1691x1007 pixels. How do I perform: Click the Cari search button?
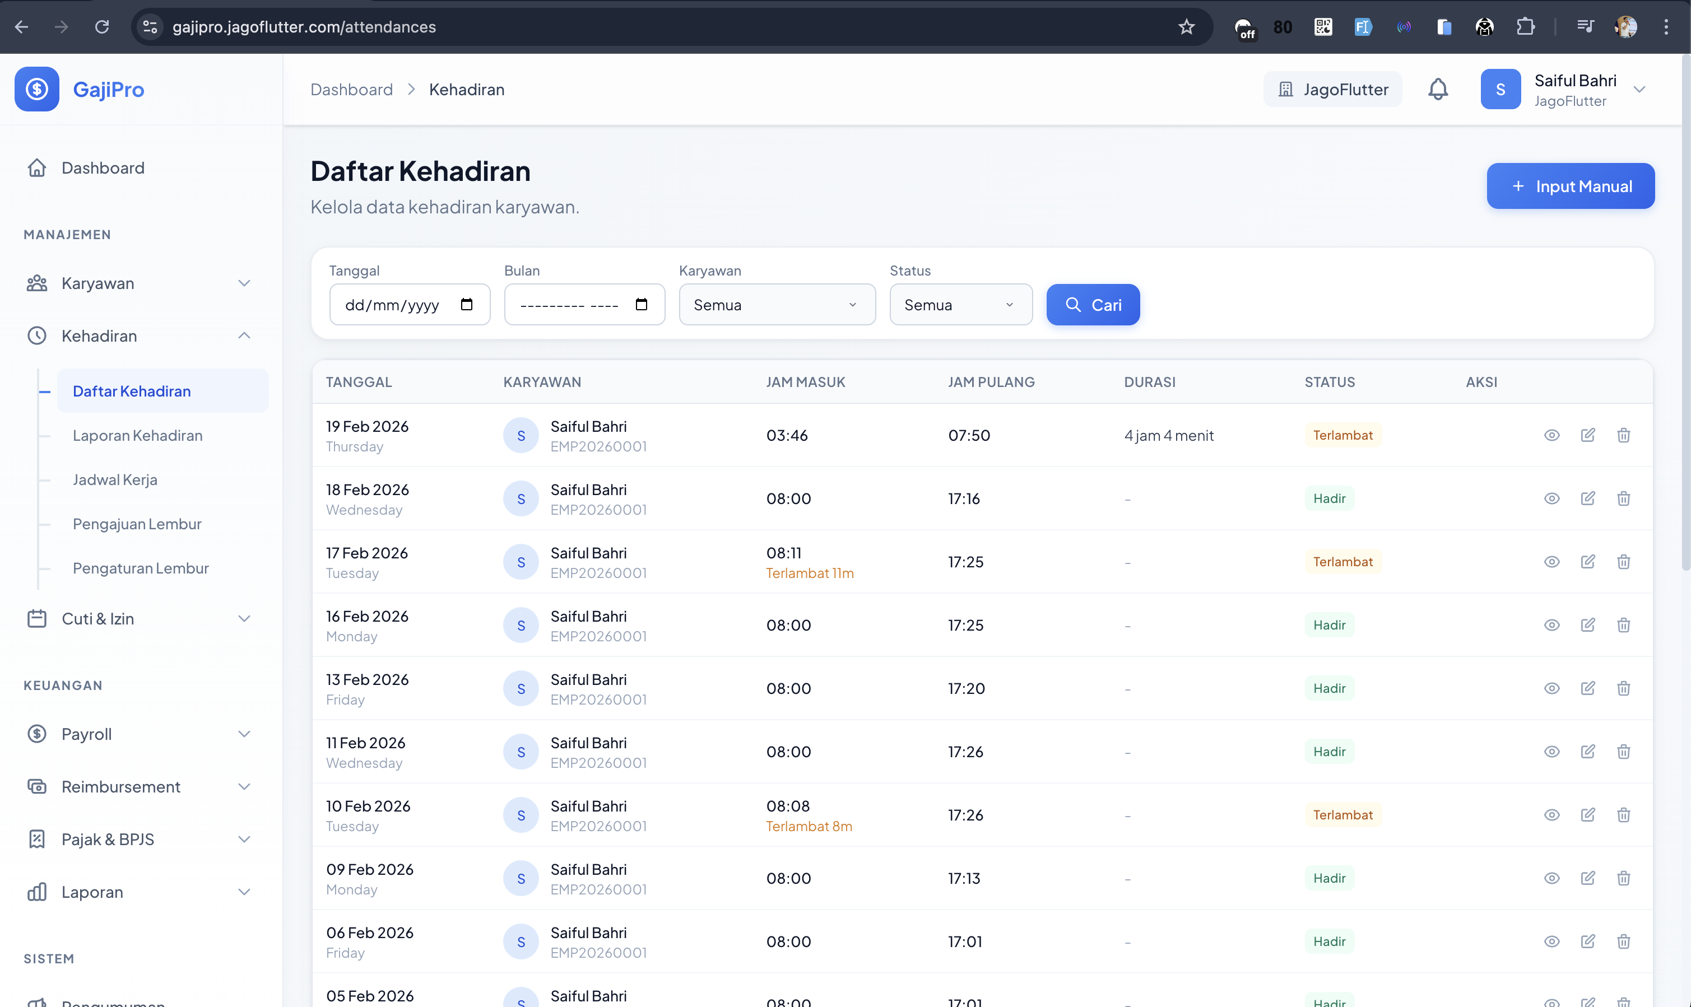click(x=1093, y=305)
